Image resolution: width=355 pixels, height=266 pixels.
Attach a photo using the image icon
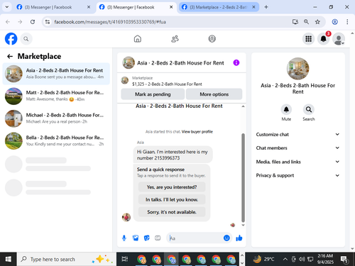click(136, 238)
